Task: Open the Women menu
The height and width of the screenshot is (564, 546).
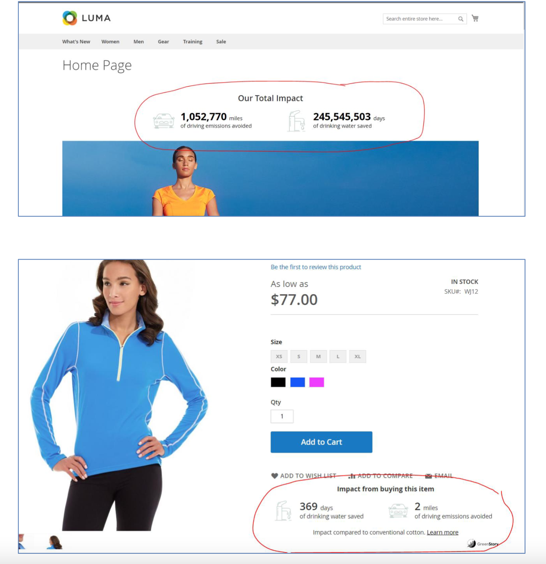Action: [110, 41]
